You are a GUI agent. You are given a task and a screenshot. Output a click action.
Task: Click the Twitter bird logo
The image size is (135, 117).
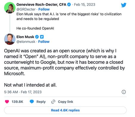tap(124, 5)
